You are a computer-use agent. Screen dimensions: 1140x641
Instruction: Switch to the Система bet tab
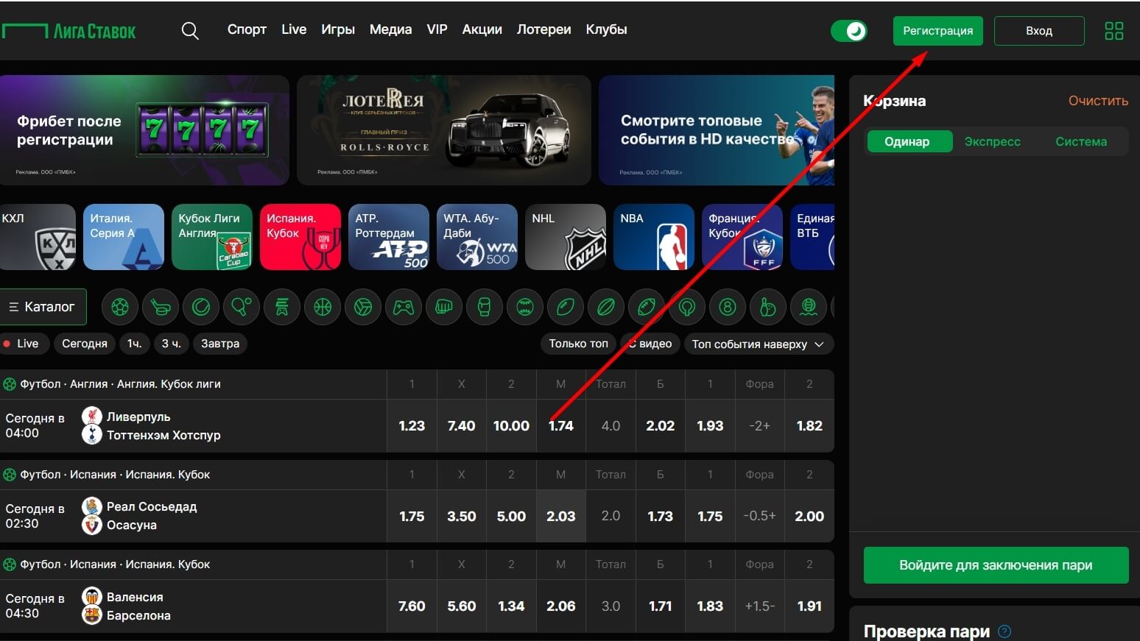[1081, 141]
